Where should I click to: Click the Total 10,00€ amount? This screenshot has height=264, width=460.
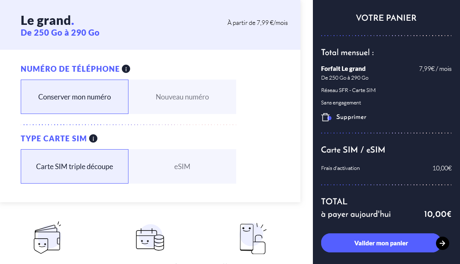(x=437, y=214)
